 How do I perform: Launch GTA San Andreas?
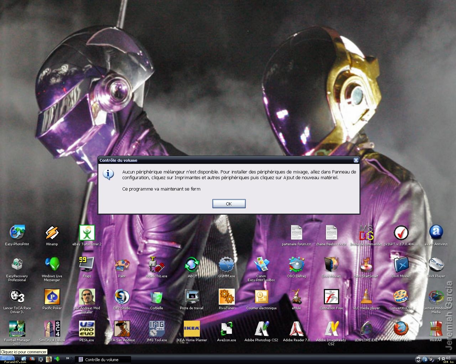122,331
